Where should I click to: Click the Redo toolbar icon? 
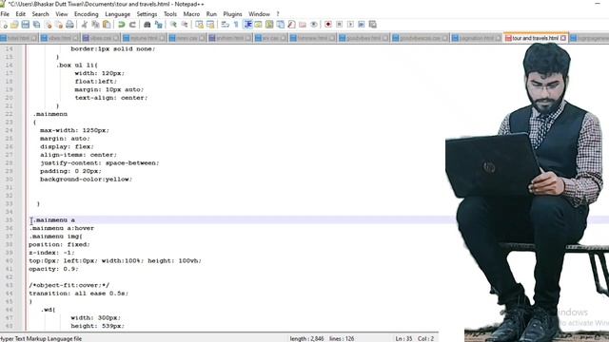pos(132,25)
